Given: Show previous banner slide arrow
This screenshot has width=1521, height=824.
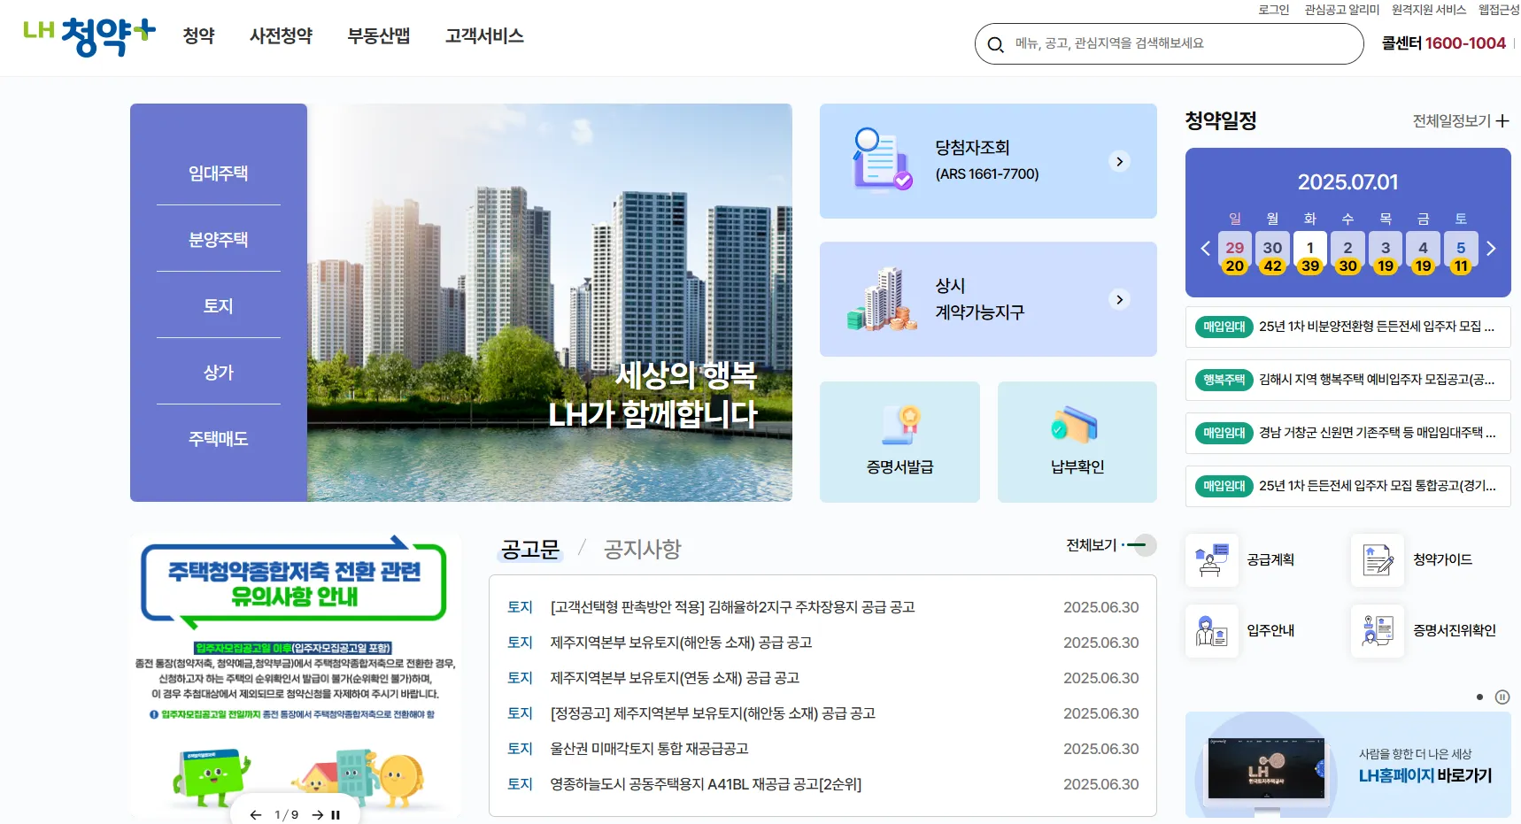Looking at the screenshot, I should pos(256,814).
